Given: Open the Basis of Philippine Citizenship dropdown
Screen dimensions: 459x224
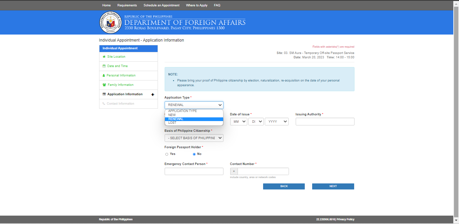Looking at the screenshot, I should click(x=194, y=138).
